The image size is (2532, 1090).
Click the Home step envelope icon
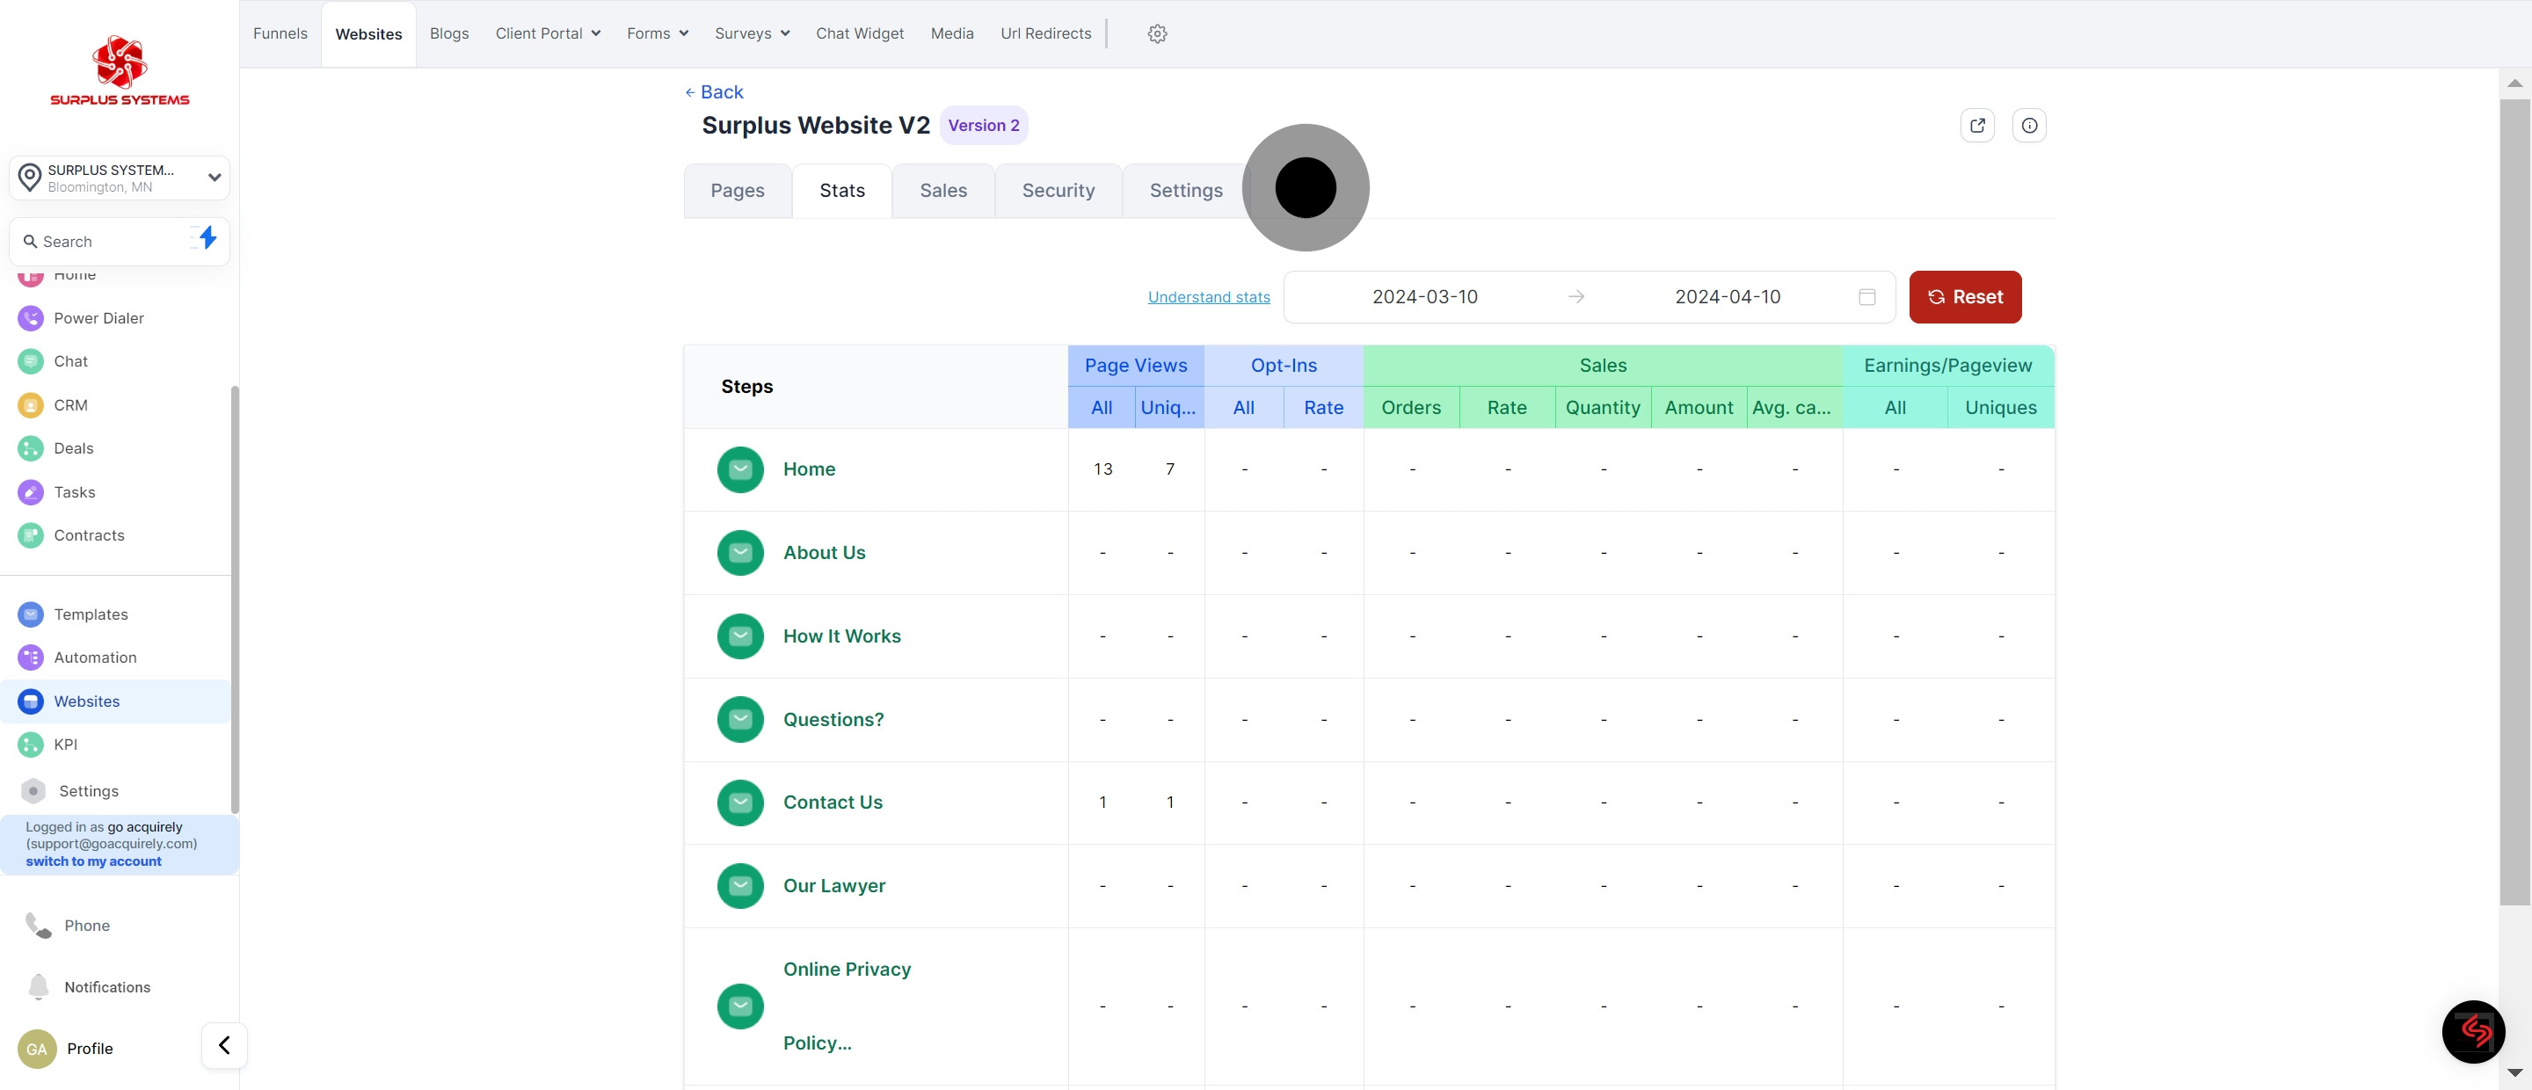coord(740,469)
